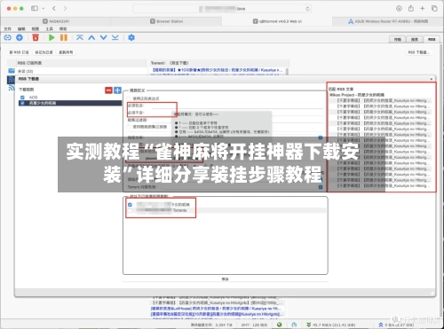Switch to the 搜索 tab
This screenshot has width=444, height=329.
tap(415, 39)
